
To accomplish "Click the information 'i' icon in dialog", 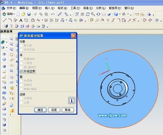I will pyautogui.click(x=72, y=100).
